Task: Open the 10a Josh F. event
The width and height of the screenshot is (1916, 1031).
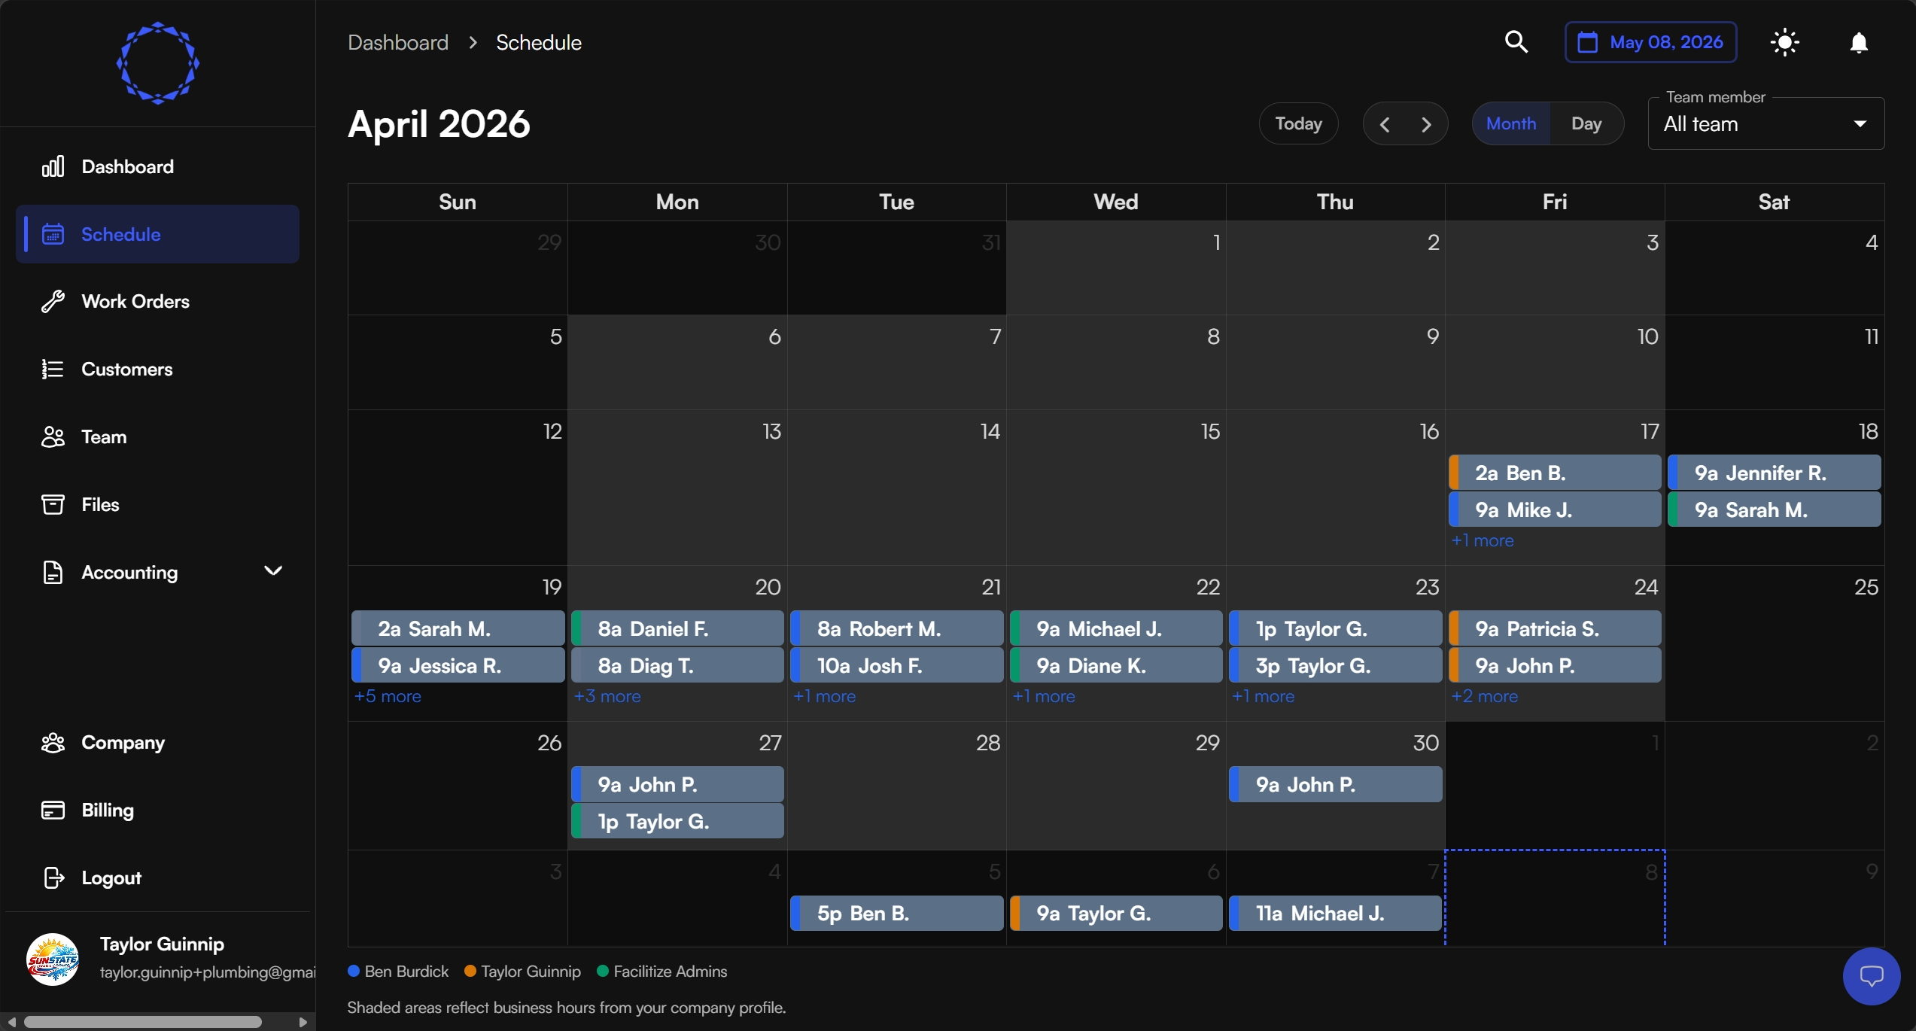Action: [x=897, y=665]
